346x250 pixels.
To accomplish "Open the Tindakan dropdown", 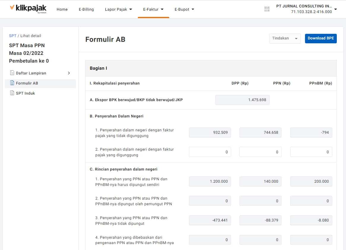I will coord(285,39).
